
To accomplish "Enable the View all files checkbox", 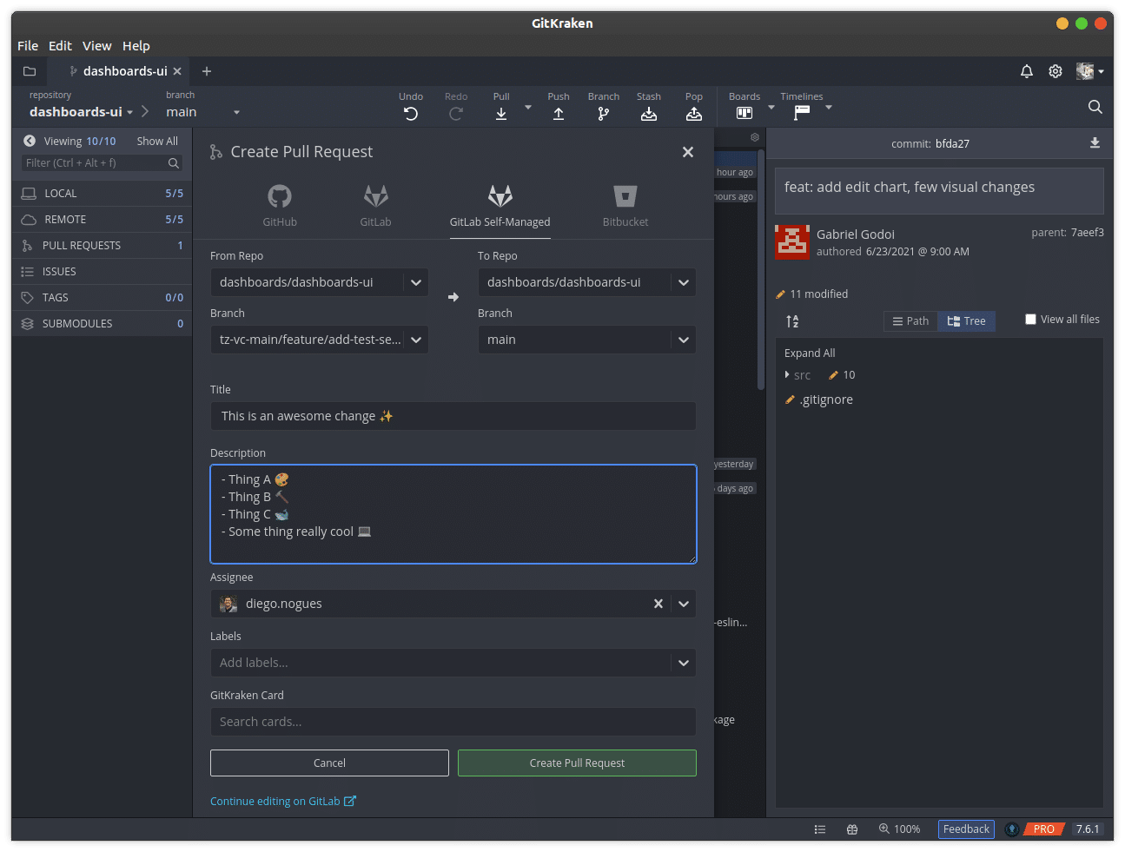I will (1031, 319).
